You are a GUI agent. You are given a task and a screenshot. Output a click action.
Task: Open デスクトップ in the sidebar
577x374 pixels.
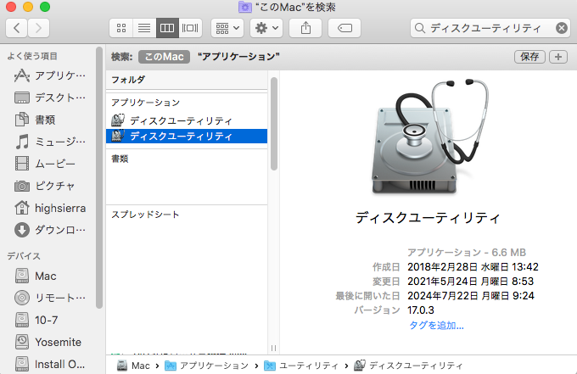coord(50,98)
